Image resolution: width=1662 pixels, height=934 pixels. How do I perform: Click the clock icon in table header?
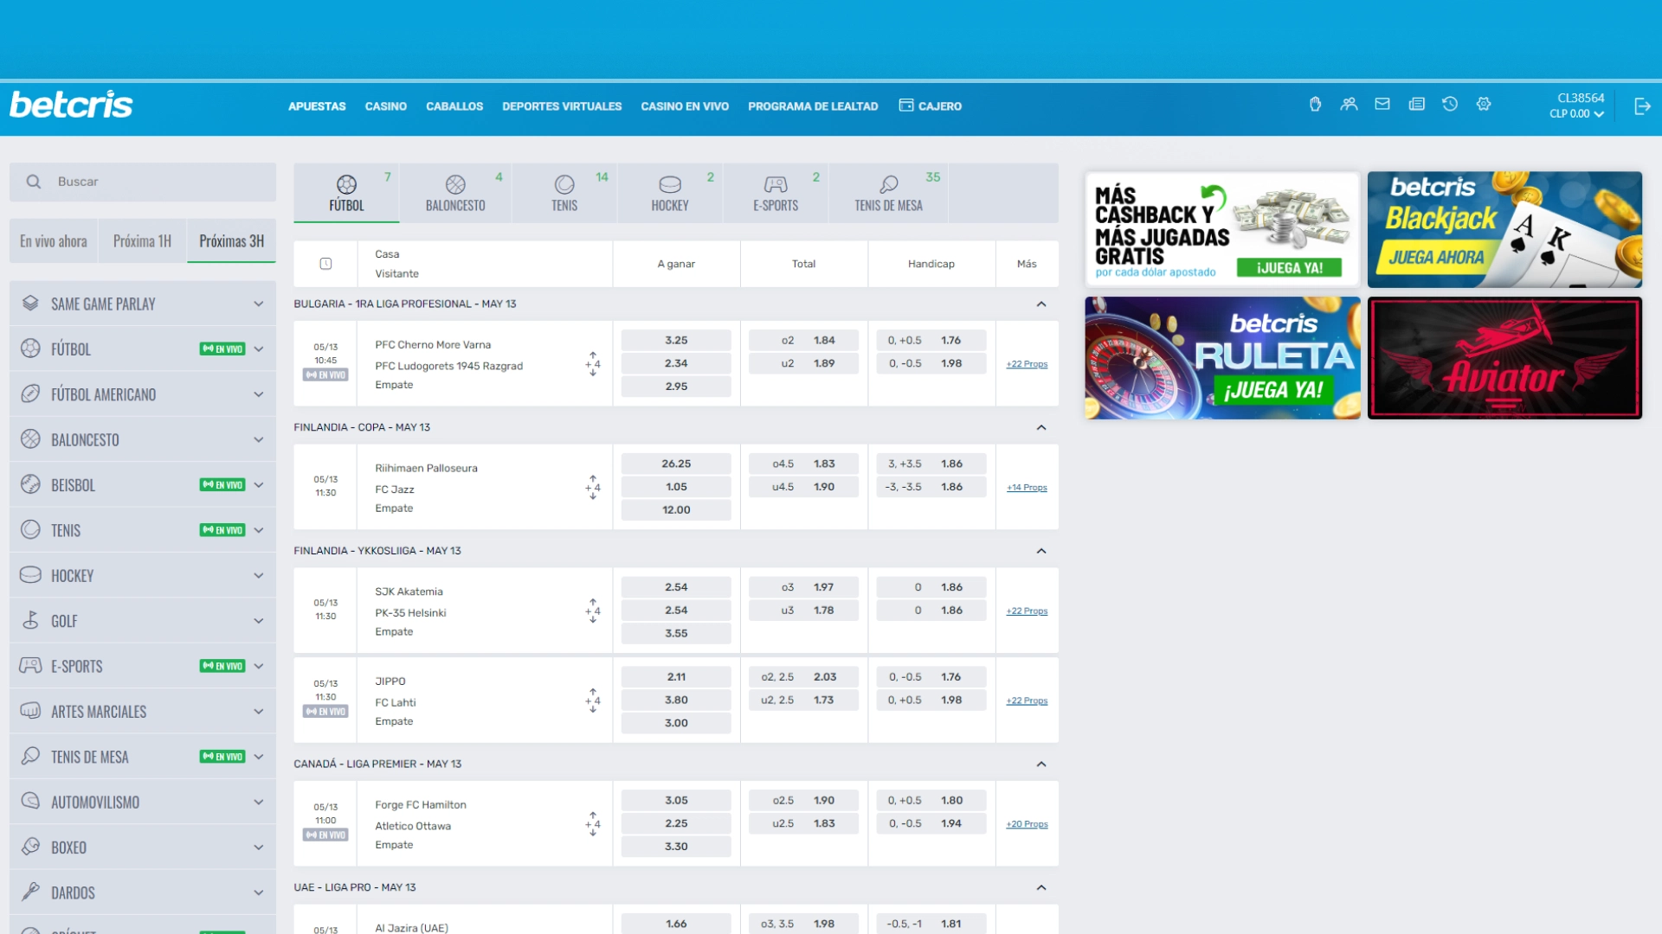[325, 264]
